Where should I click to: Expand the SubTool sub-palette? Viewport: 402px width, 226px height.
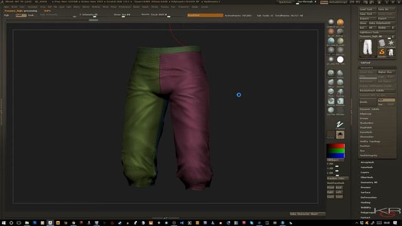point(366,63)
